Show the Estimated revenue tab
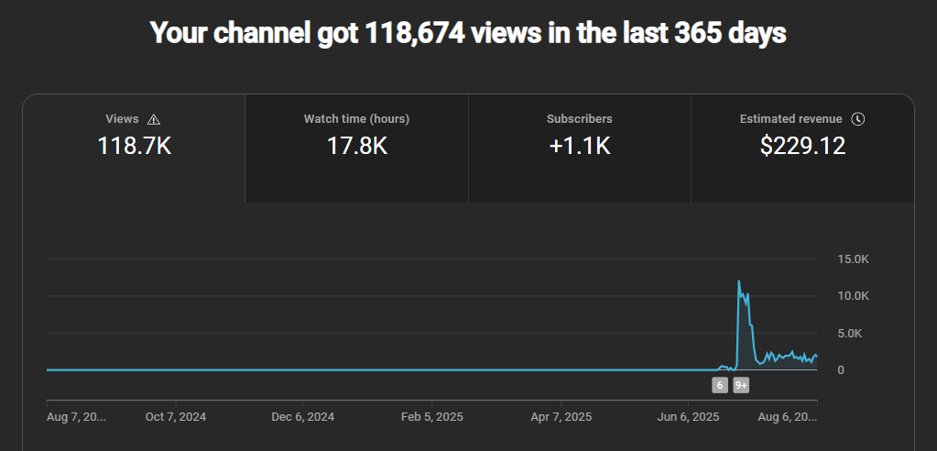The height and width of the screenshot is (451, 937). pos(802,147)
